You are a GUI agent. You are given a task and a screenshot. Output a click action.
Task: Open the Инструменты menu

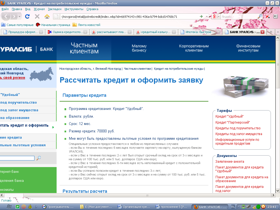point(74,9)
